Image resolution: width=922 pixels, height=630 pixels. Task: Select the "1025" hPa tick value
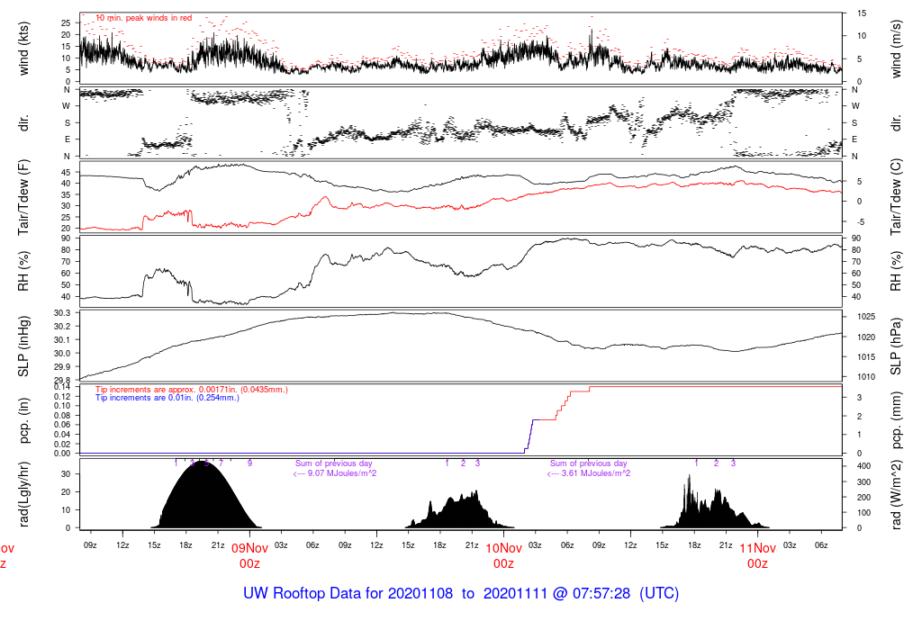[866, 317]
